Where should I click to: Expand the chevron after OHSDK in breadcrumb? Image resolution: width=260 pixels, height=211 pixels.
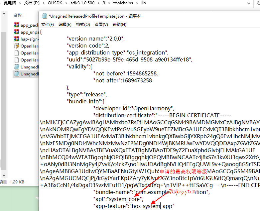[x=66, y=3]
